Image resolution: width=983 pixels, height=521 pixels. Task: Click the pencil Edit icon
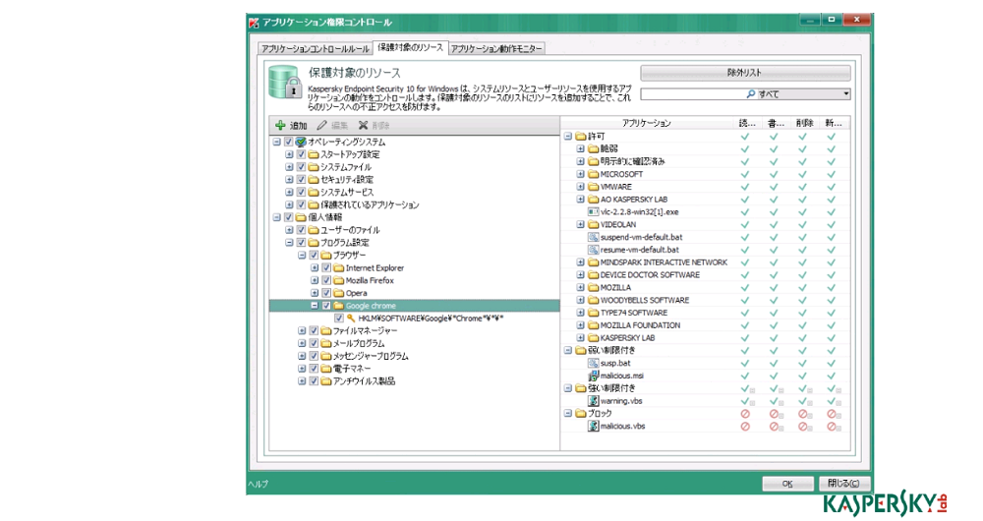click(321, 126)
